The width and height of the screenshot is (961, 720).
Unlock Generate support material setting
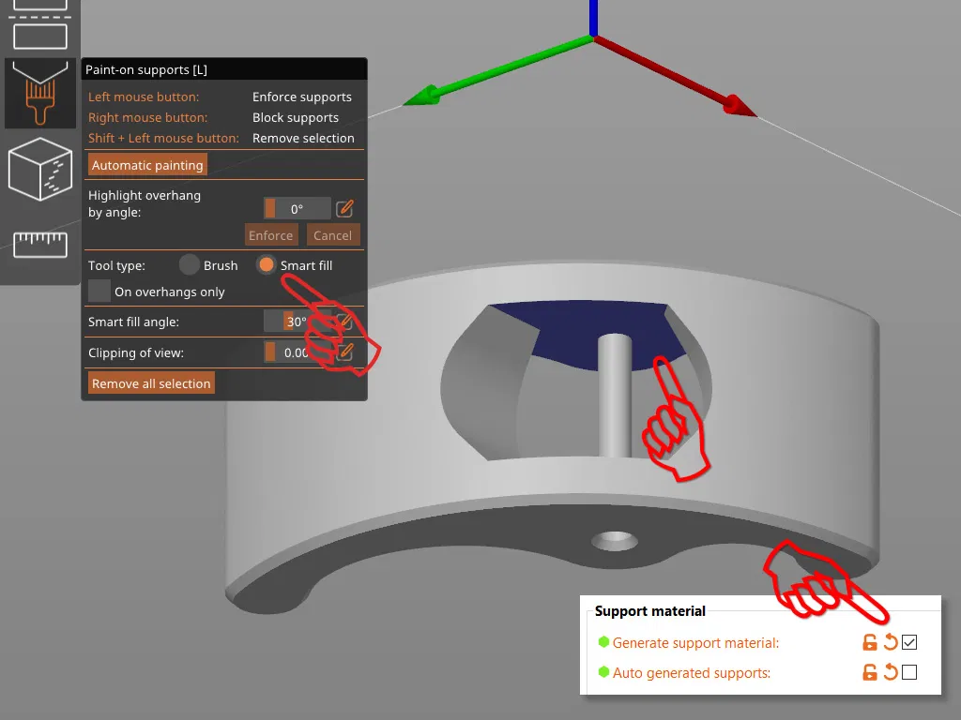pos(869,642)
